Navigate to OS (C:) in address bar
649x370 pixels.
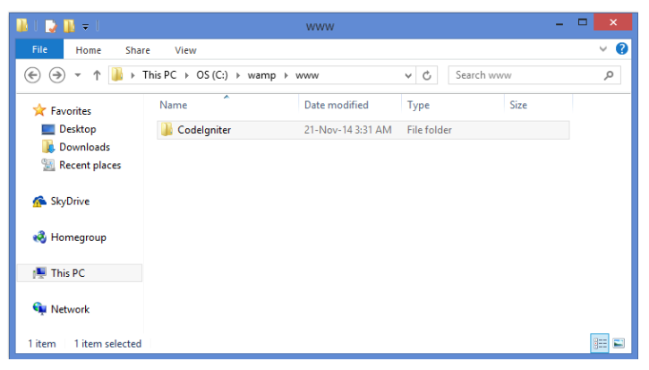(212, 75)
